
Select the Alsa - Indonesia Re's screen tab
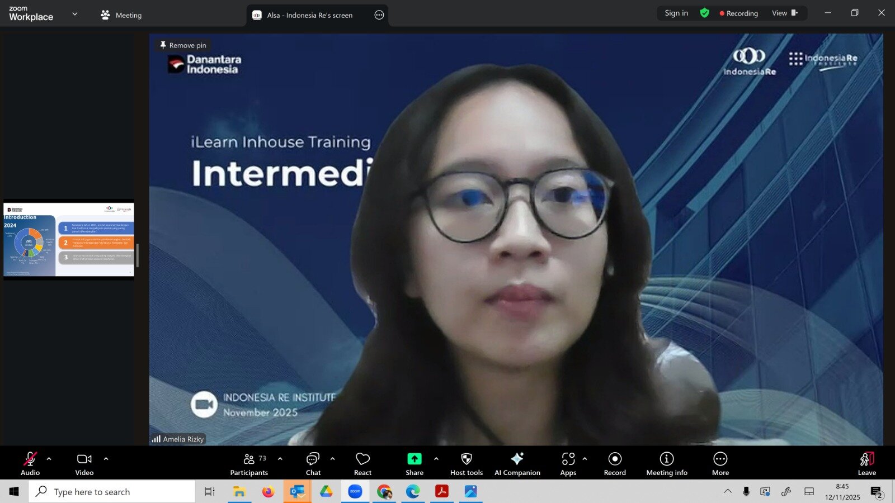(x=309, y=15)
